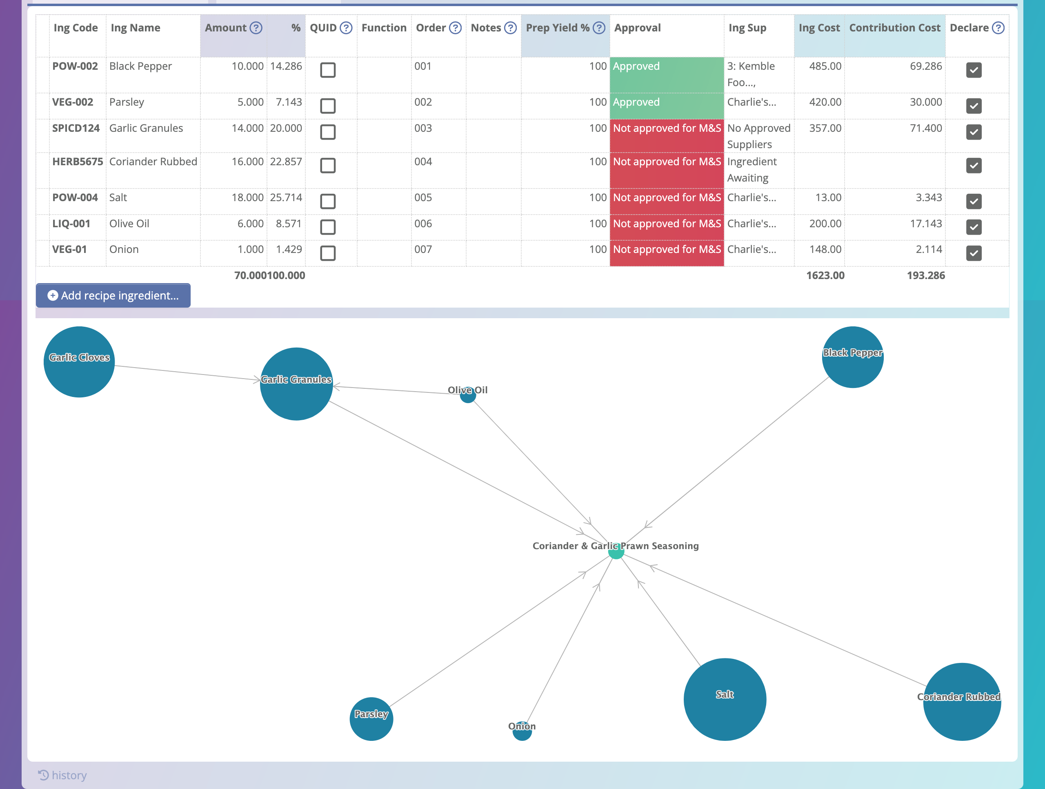This screenshot has width=1045, height=789.
Task: Enable QUID checkbox for Olive Oil
Action: (x=327, y=227)
